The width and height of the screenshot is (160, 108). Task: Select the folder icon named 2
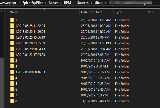pos(12,60)
